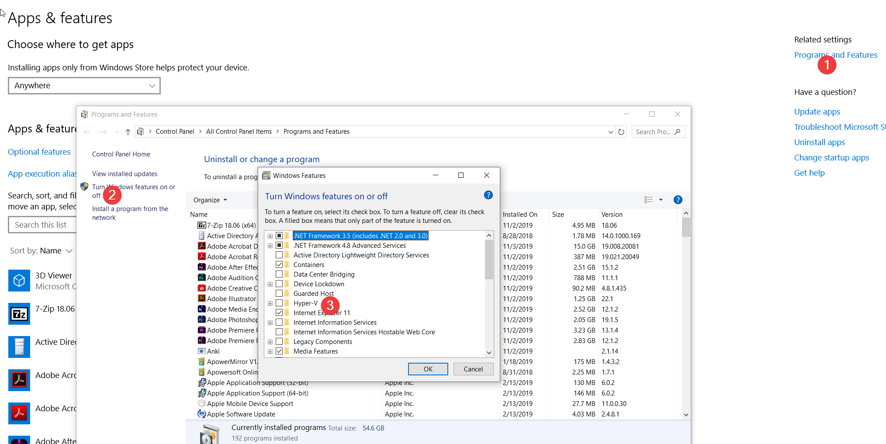Open the Sort by Name dropdown
Image resolution: width=886 pixels, height=444 pixels.
point(41,251)
